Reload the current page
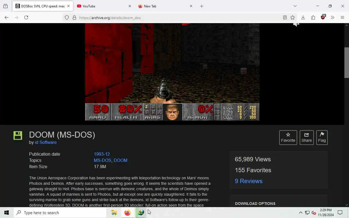This screenshot has height=218, width=349. (x=26, y=17)
